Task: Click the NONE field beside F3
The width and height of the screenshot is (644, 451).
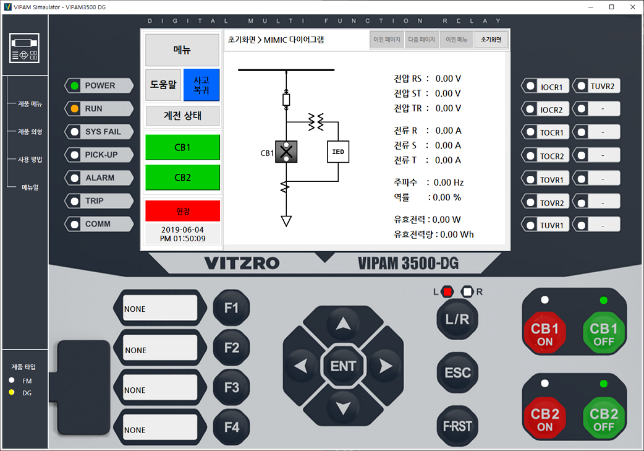Action: 160,387
